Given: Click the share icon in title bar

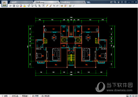Looking at the screenshot, I should [111, 2].
